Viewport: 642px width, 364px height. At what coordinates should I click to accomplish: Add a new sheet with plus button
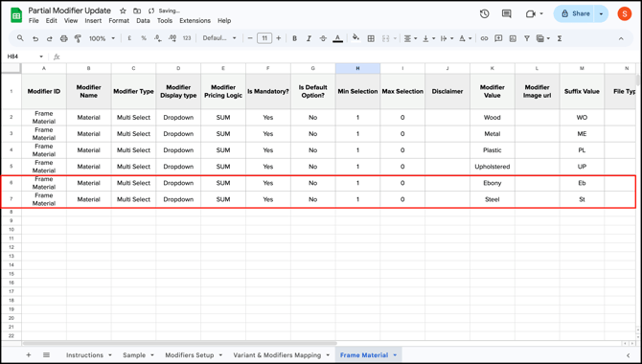tap(28, 355)
